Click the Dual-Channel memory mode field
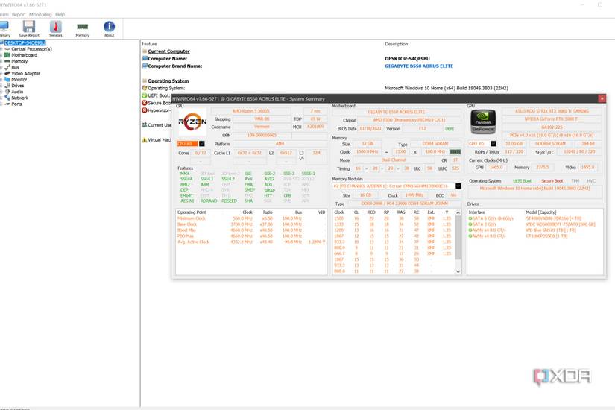615x410 pixels. click(394, 160)
